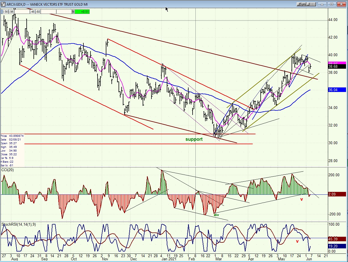The image size is (348, 262).
Task: Select the green 'div' annotation in CCI
Action: [216, 215]
